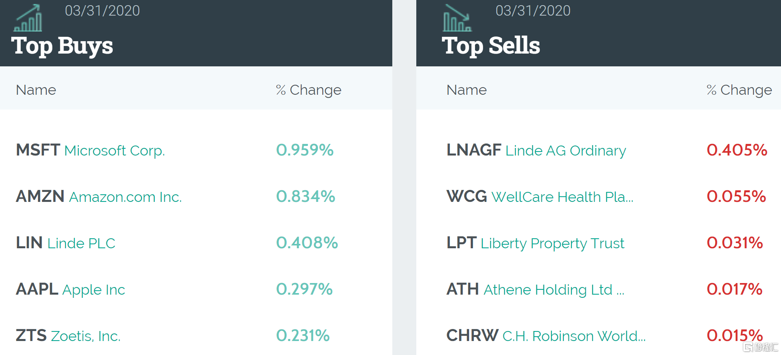
Task: Open the Microsoft Corp. stock link
Action: point(114,151)
